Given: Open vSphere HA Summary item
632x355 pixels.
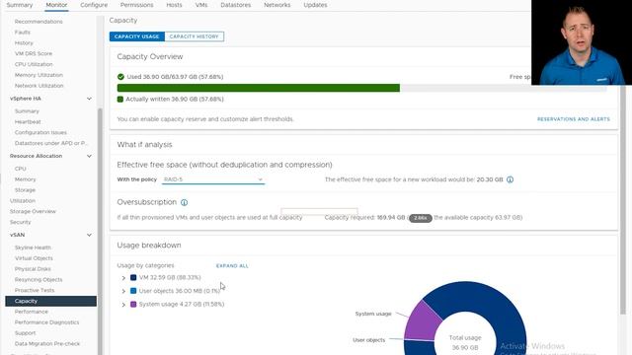Looking at the screenshot, I should pyautogui.click(x=27, y=111).
